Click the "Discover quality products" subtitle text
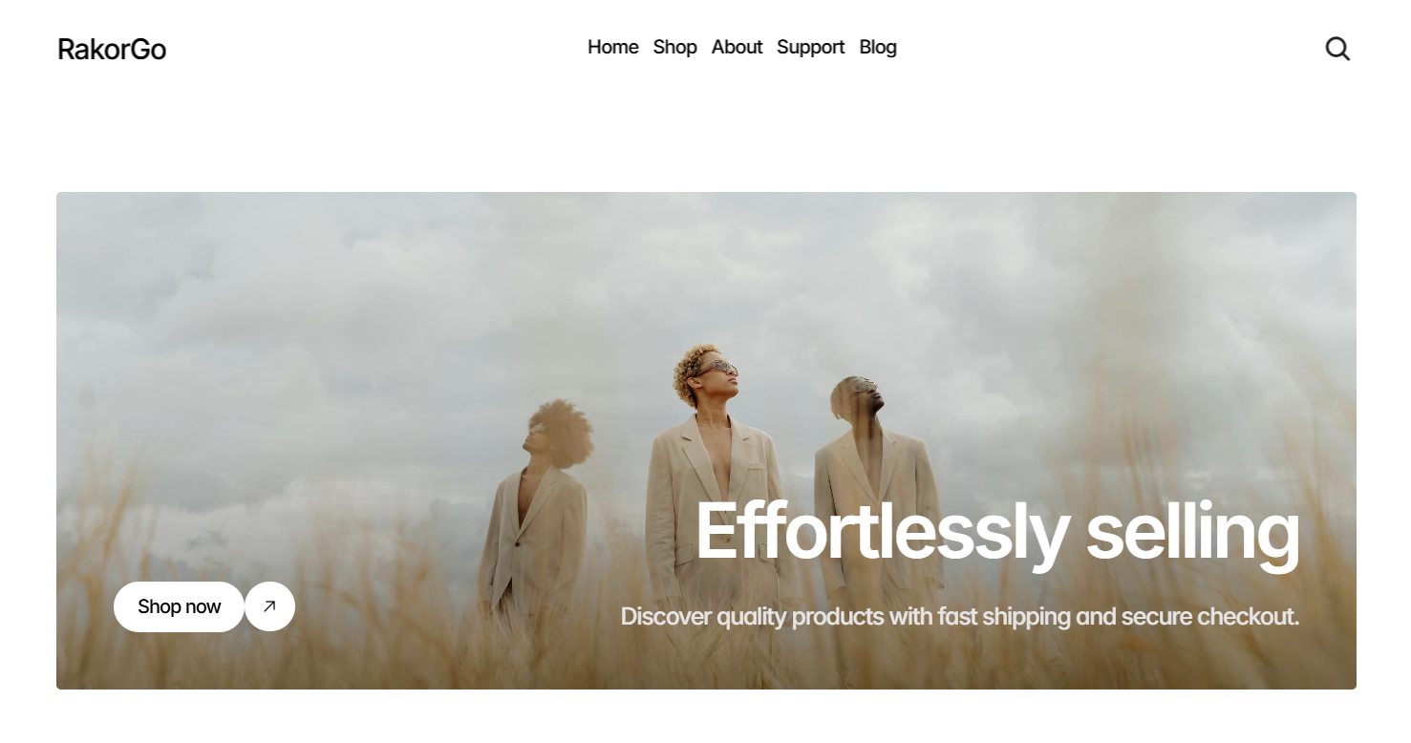This screenshot has width=1411, height=743. pyautogui.click(x=752, y=616)
